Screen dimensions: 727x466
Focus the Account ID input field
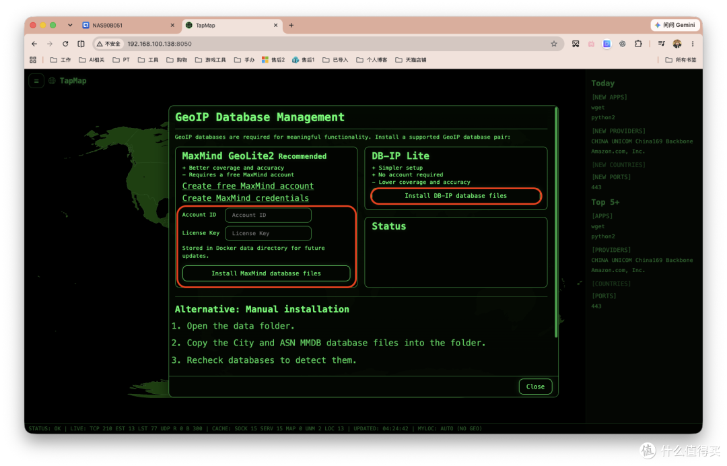(268, 215)
